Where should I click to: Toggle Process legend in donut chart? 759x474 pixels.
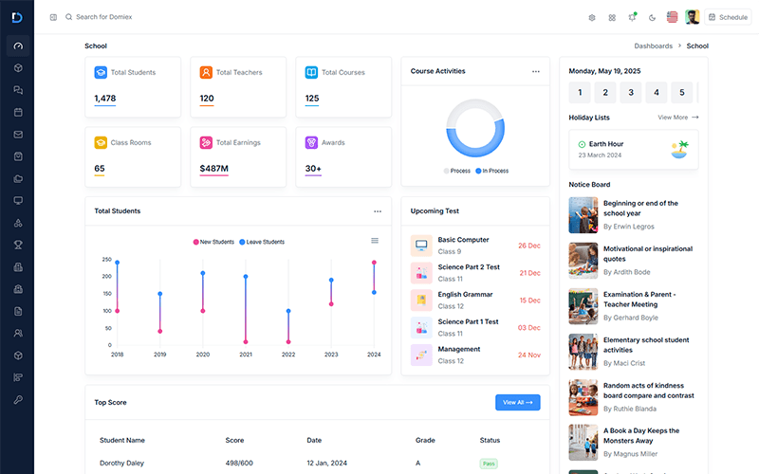(457, 171)
